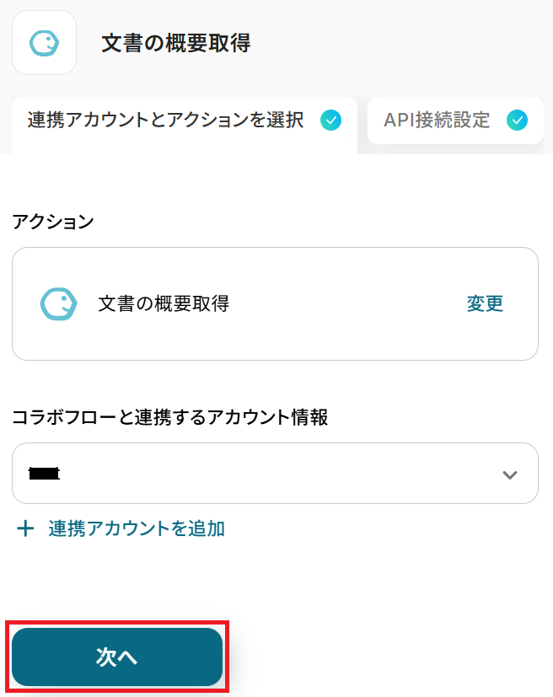Click checkmark badge beside API接続設定
Screen dimensions: 553x697
(x=517, y=121)
